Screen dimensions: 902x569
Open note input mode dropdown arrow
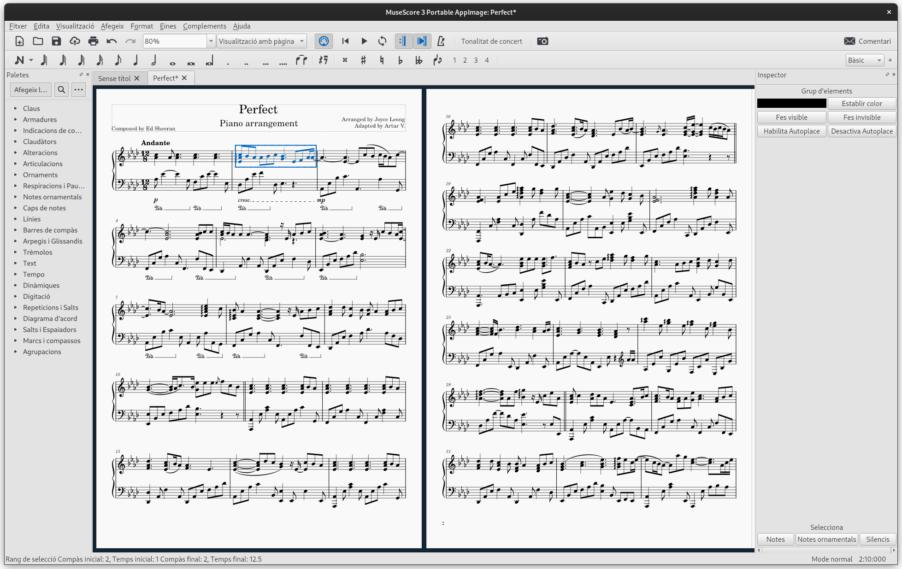[31, 60]
